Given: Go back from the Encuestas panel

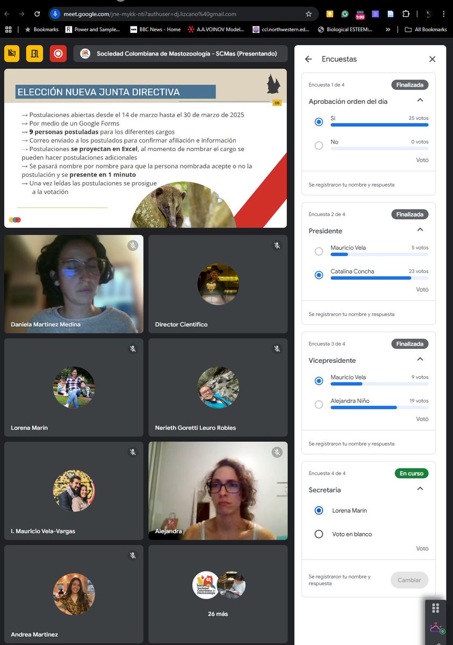Looking at the screenshot, I should [x=308, y=59].
